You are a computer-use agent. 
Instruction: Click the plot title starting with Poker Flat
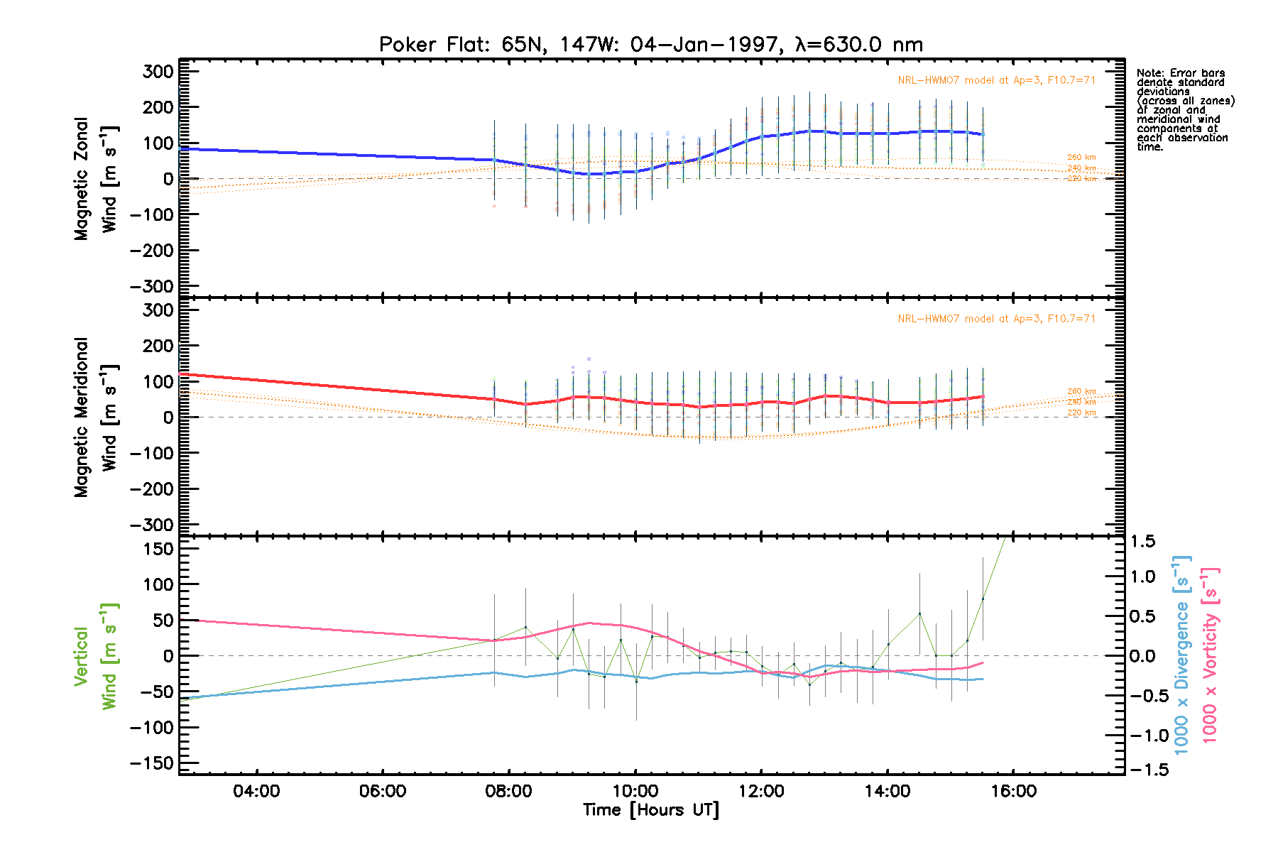tap(650, 45)
